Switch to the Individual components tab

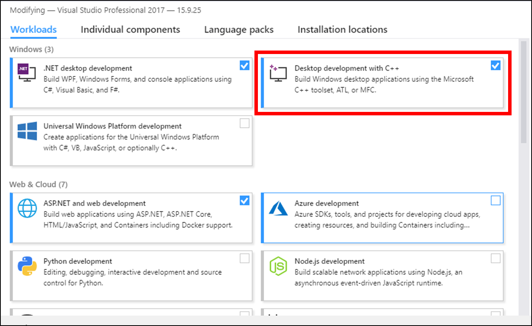130,30
